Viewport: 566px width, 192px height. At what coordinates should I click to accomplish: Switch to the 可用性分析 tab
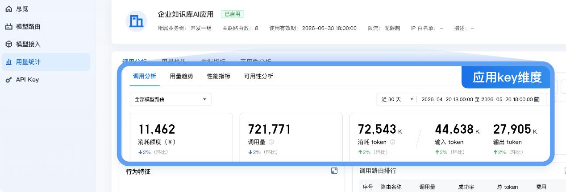[x=258, y=76]
